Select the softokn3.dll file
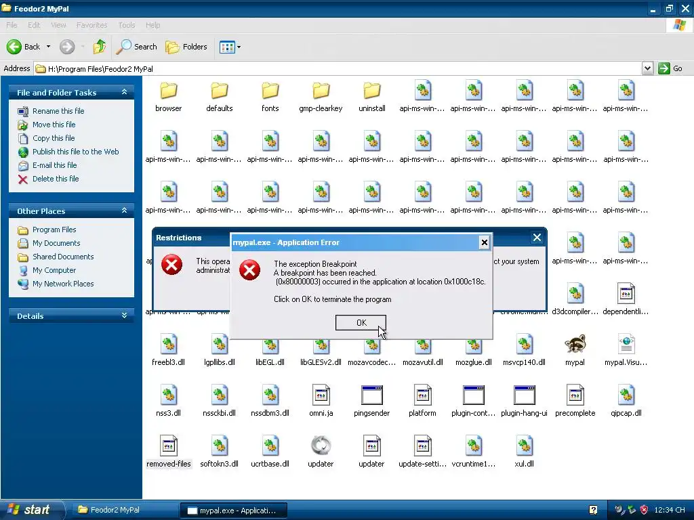 [219, 452]
